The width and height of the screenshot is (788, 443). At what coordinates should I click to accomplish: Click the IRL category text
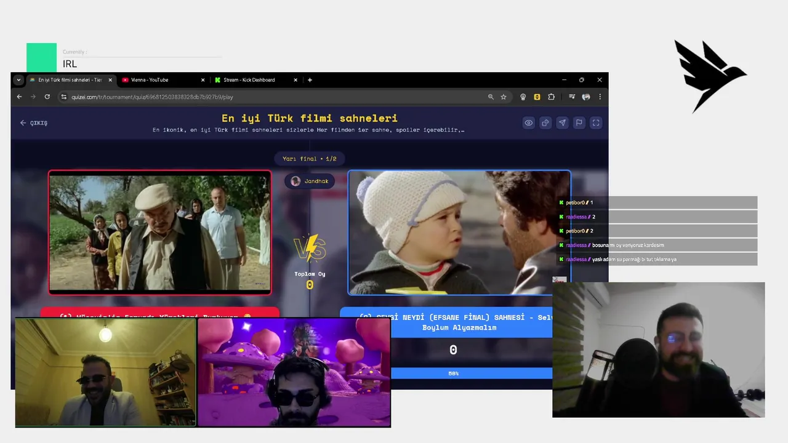coord(70,64)
